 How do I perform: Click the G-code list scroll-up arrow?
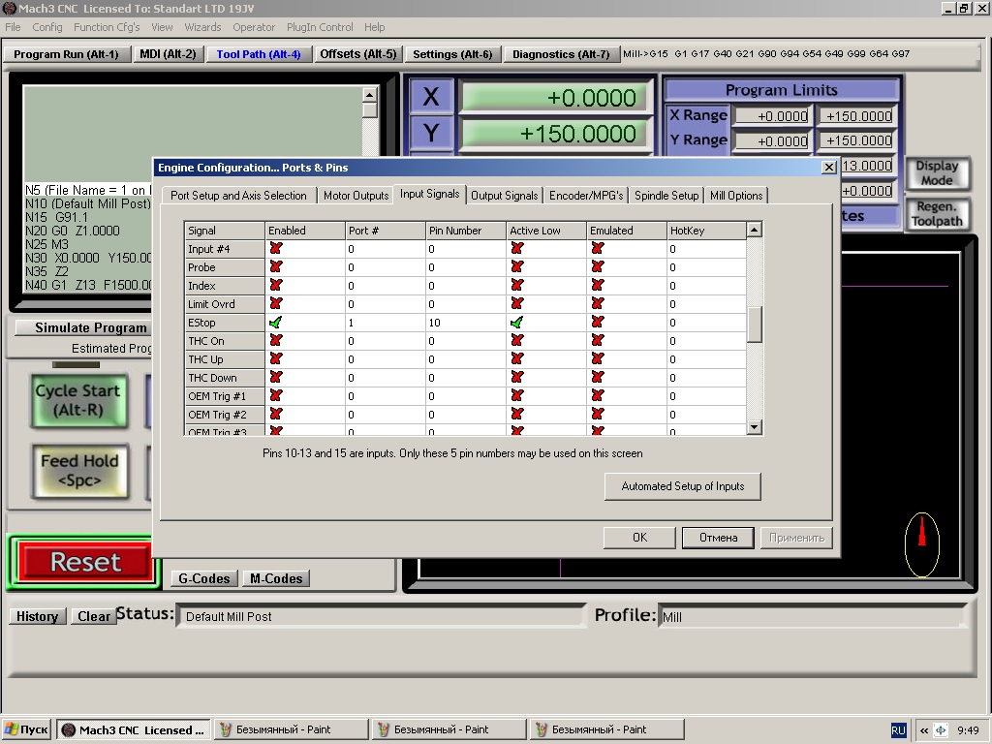pos(370,94)
